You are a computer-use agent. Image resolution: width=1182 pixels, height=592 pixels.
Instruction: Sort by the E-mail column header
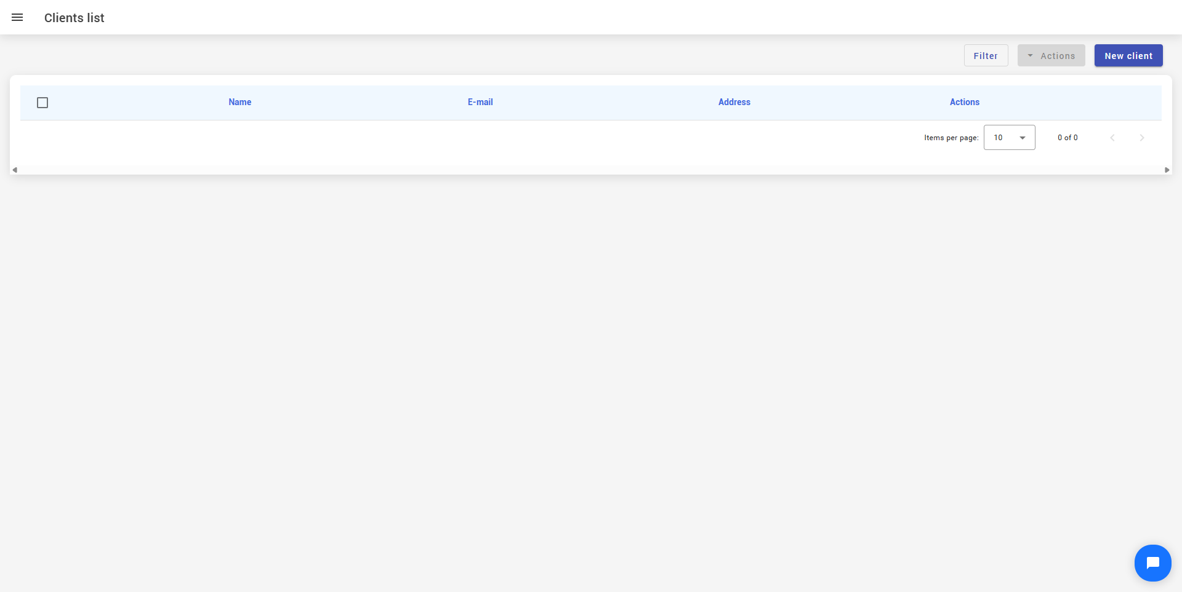[x=480, y=102]
